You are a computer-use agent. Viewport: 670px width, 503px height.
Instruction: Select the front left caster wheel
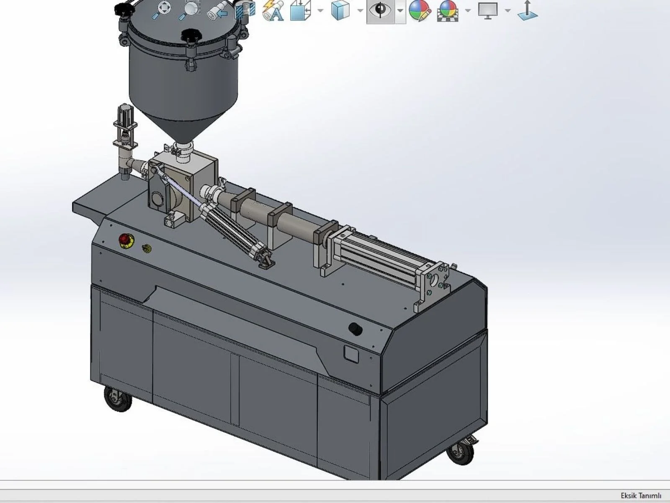pos(118,398)
